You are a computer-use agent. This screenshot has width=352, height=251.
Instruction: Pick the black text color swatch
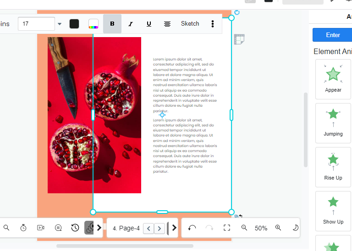point(74,24)
